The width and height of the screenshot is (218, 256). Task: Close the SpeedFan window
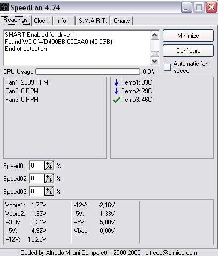(212, 7)
